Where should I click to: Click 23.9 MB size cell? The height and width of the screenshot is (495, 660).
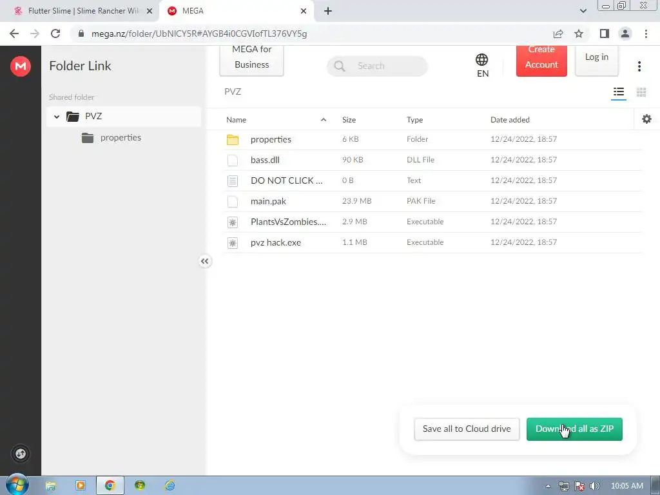356,201
